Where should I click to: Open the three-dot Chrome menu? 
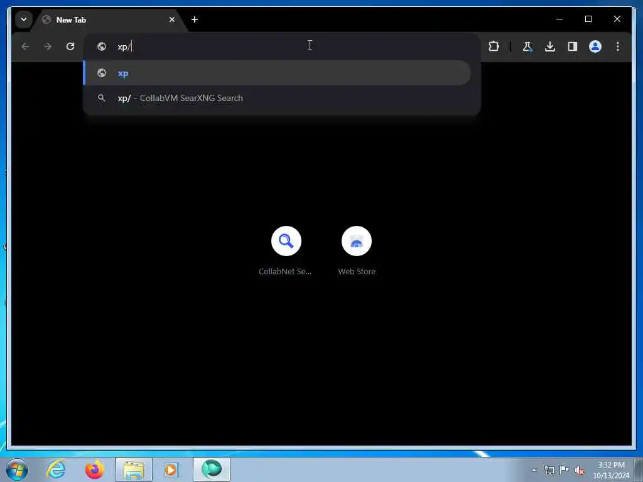pos(618,46)
